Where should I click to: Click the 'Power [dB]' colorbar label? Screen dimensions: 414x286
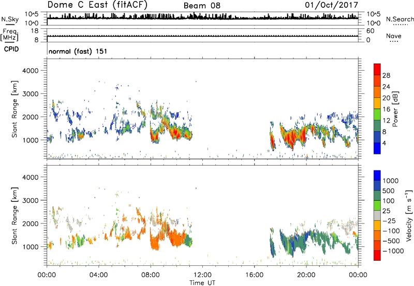coord(395,109)
